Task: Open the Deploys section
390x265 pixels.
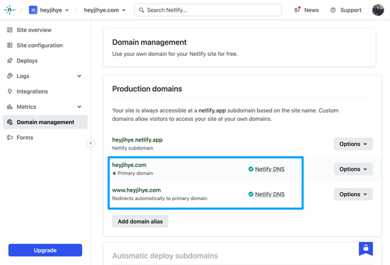Action: [27, 60]
